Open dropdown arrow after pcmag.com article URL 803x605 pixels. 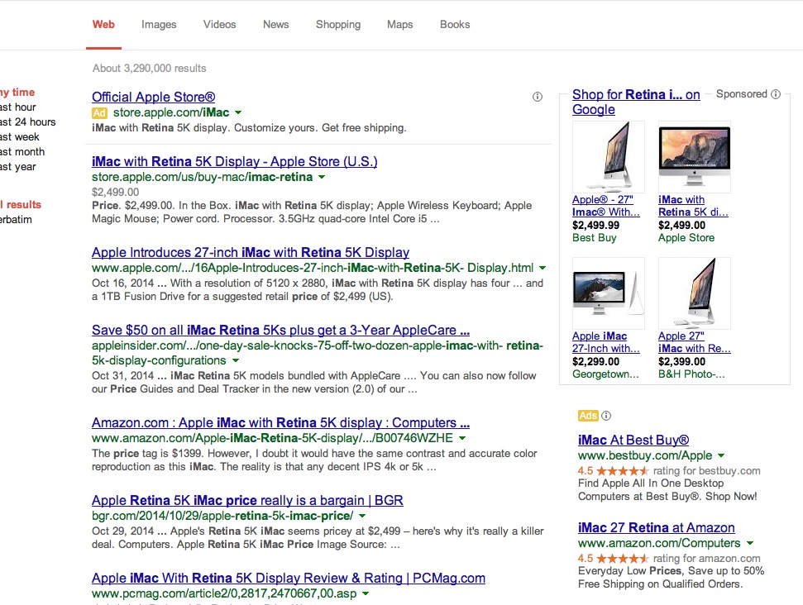366,593
